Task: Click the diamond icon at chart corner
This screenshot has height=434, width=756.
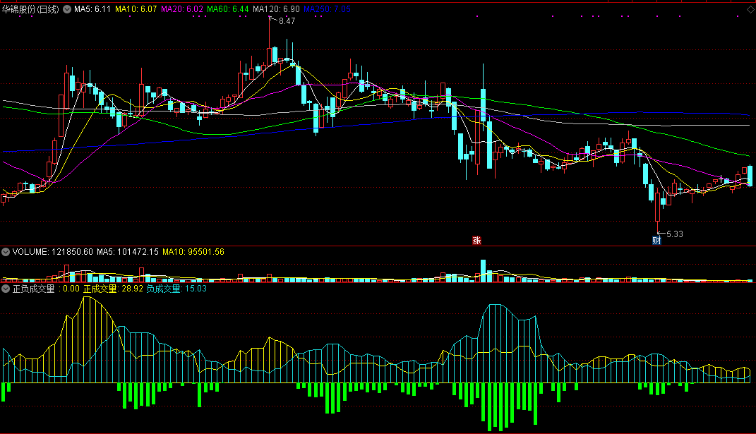Action: coord(750,9)
